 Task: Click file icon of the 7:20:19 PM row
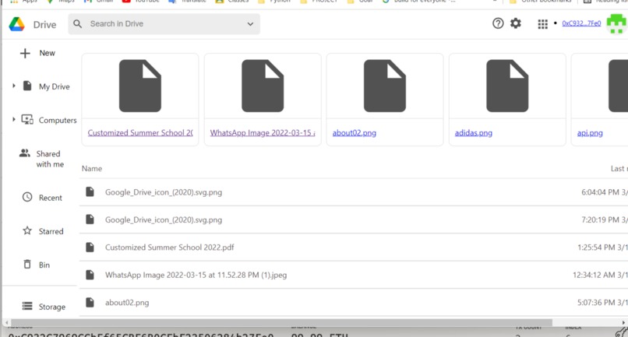coord(90,219)
